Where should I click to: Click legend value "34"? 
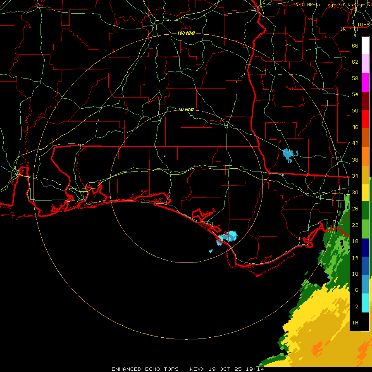[355, 176]
